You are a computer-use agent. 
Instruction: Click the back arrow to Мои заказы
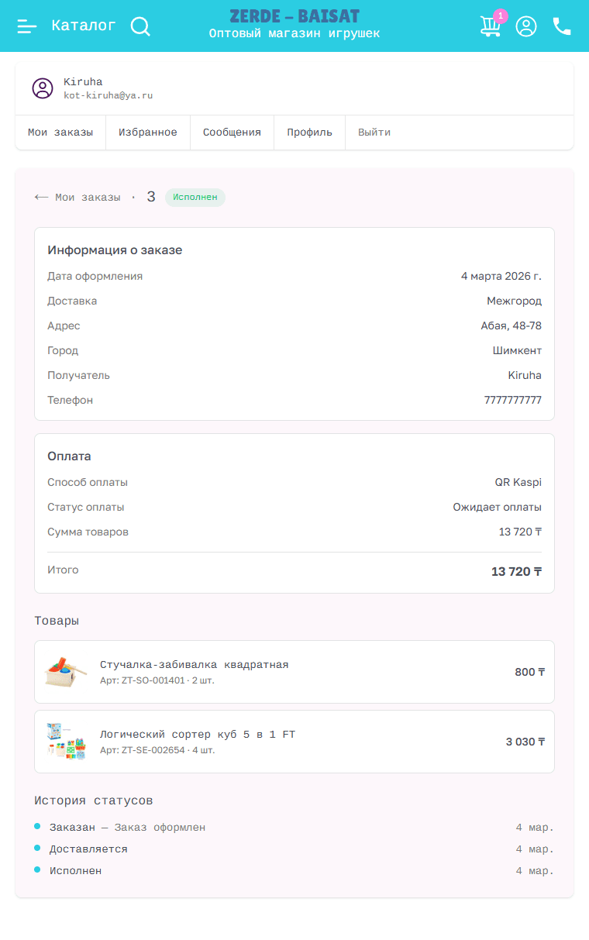click(x=42, y=198)
